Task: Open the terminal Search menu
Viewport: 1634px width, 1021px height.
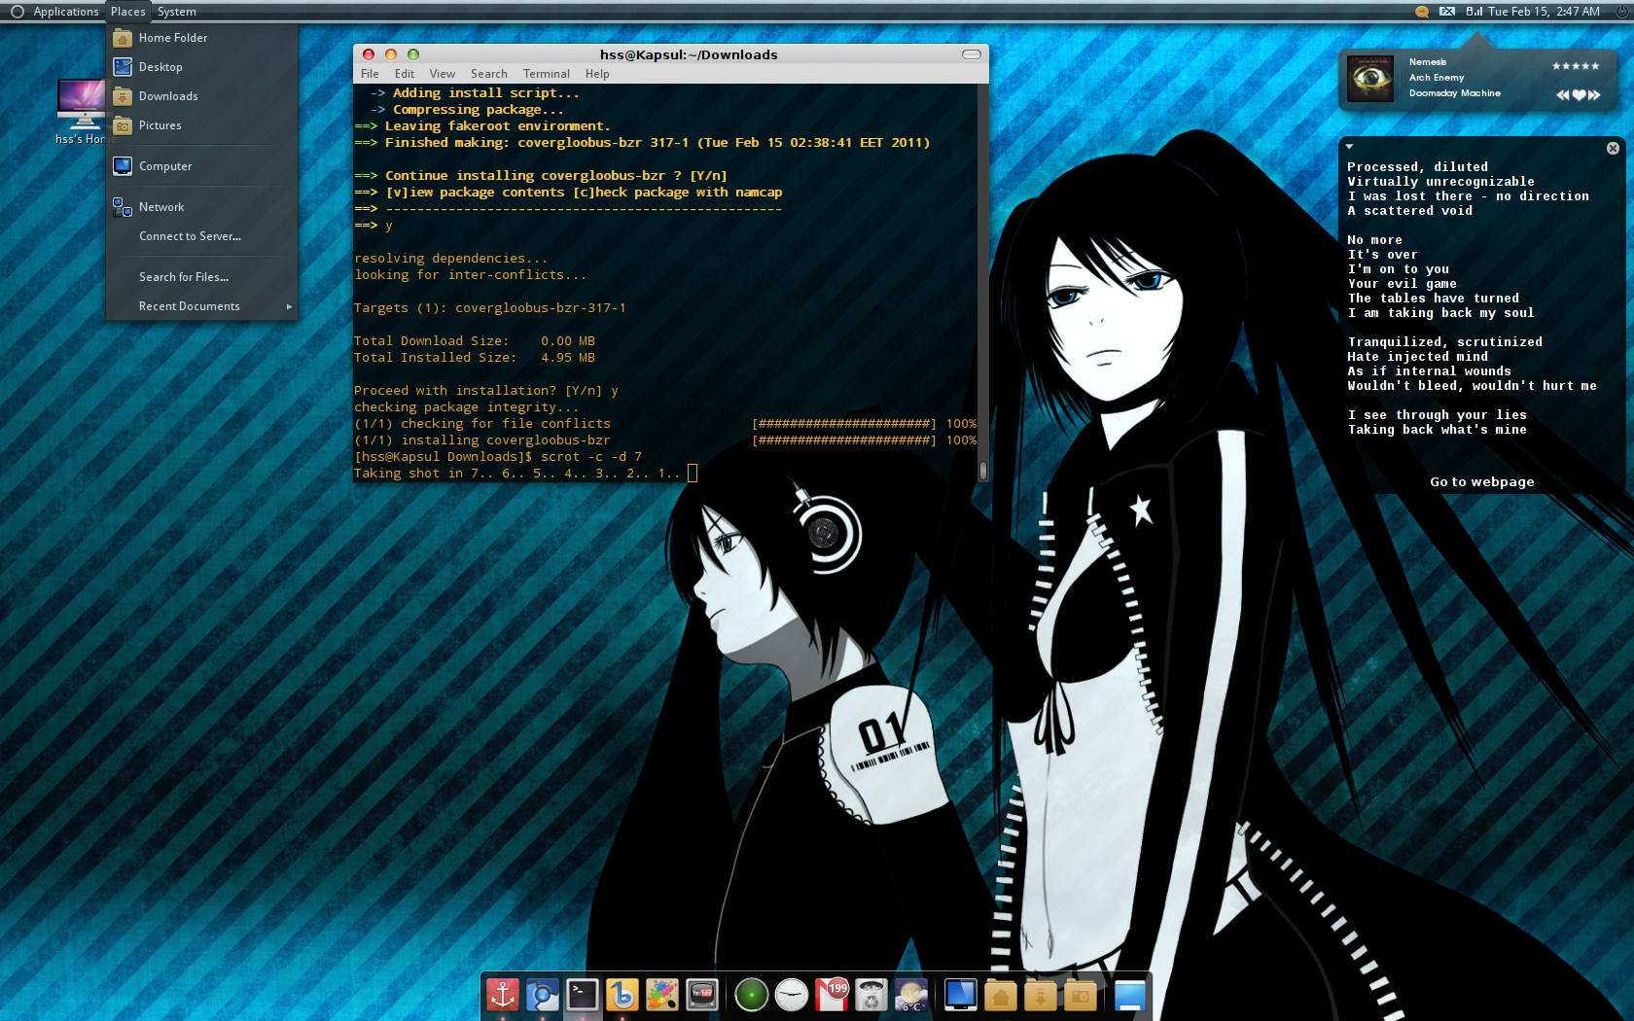Action: click(x=489, y=74)
